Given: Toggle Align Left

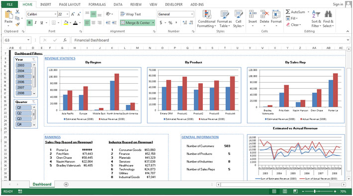Looking at the screenshot, I should coord(87,23).
